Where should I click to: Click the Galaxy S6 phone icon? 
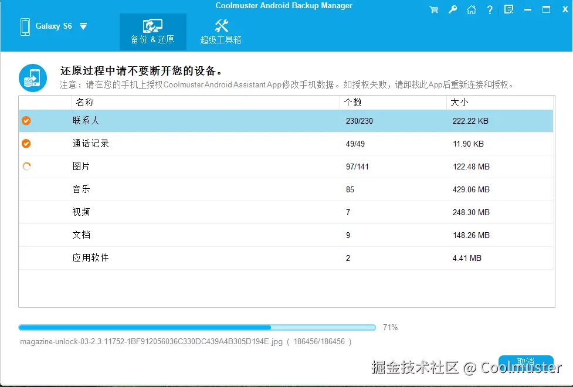tap(25, 26)
